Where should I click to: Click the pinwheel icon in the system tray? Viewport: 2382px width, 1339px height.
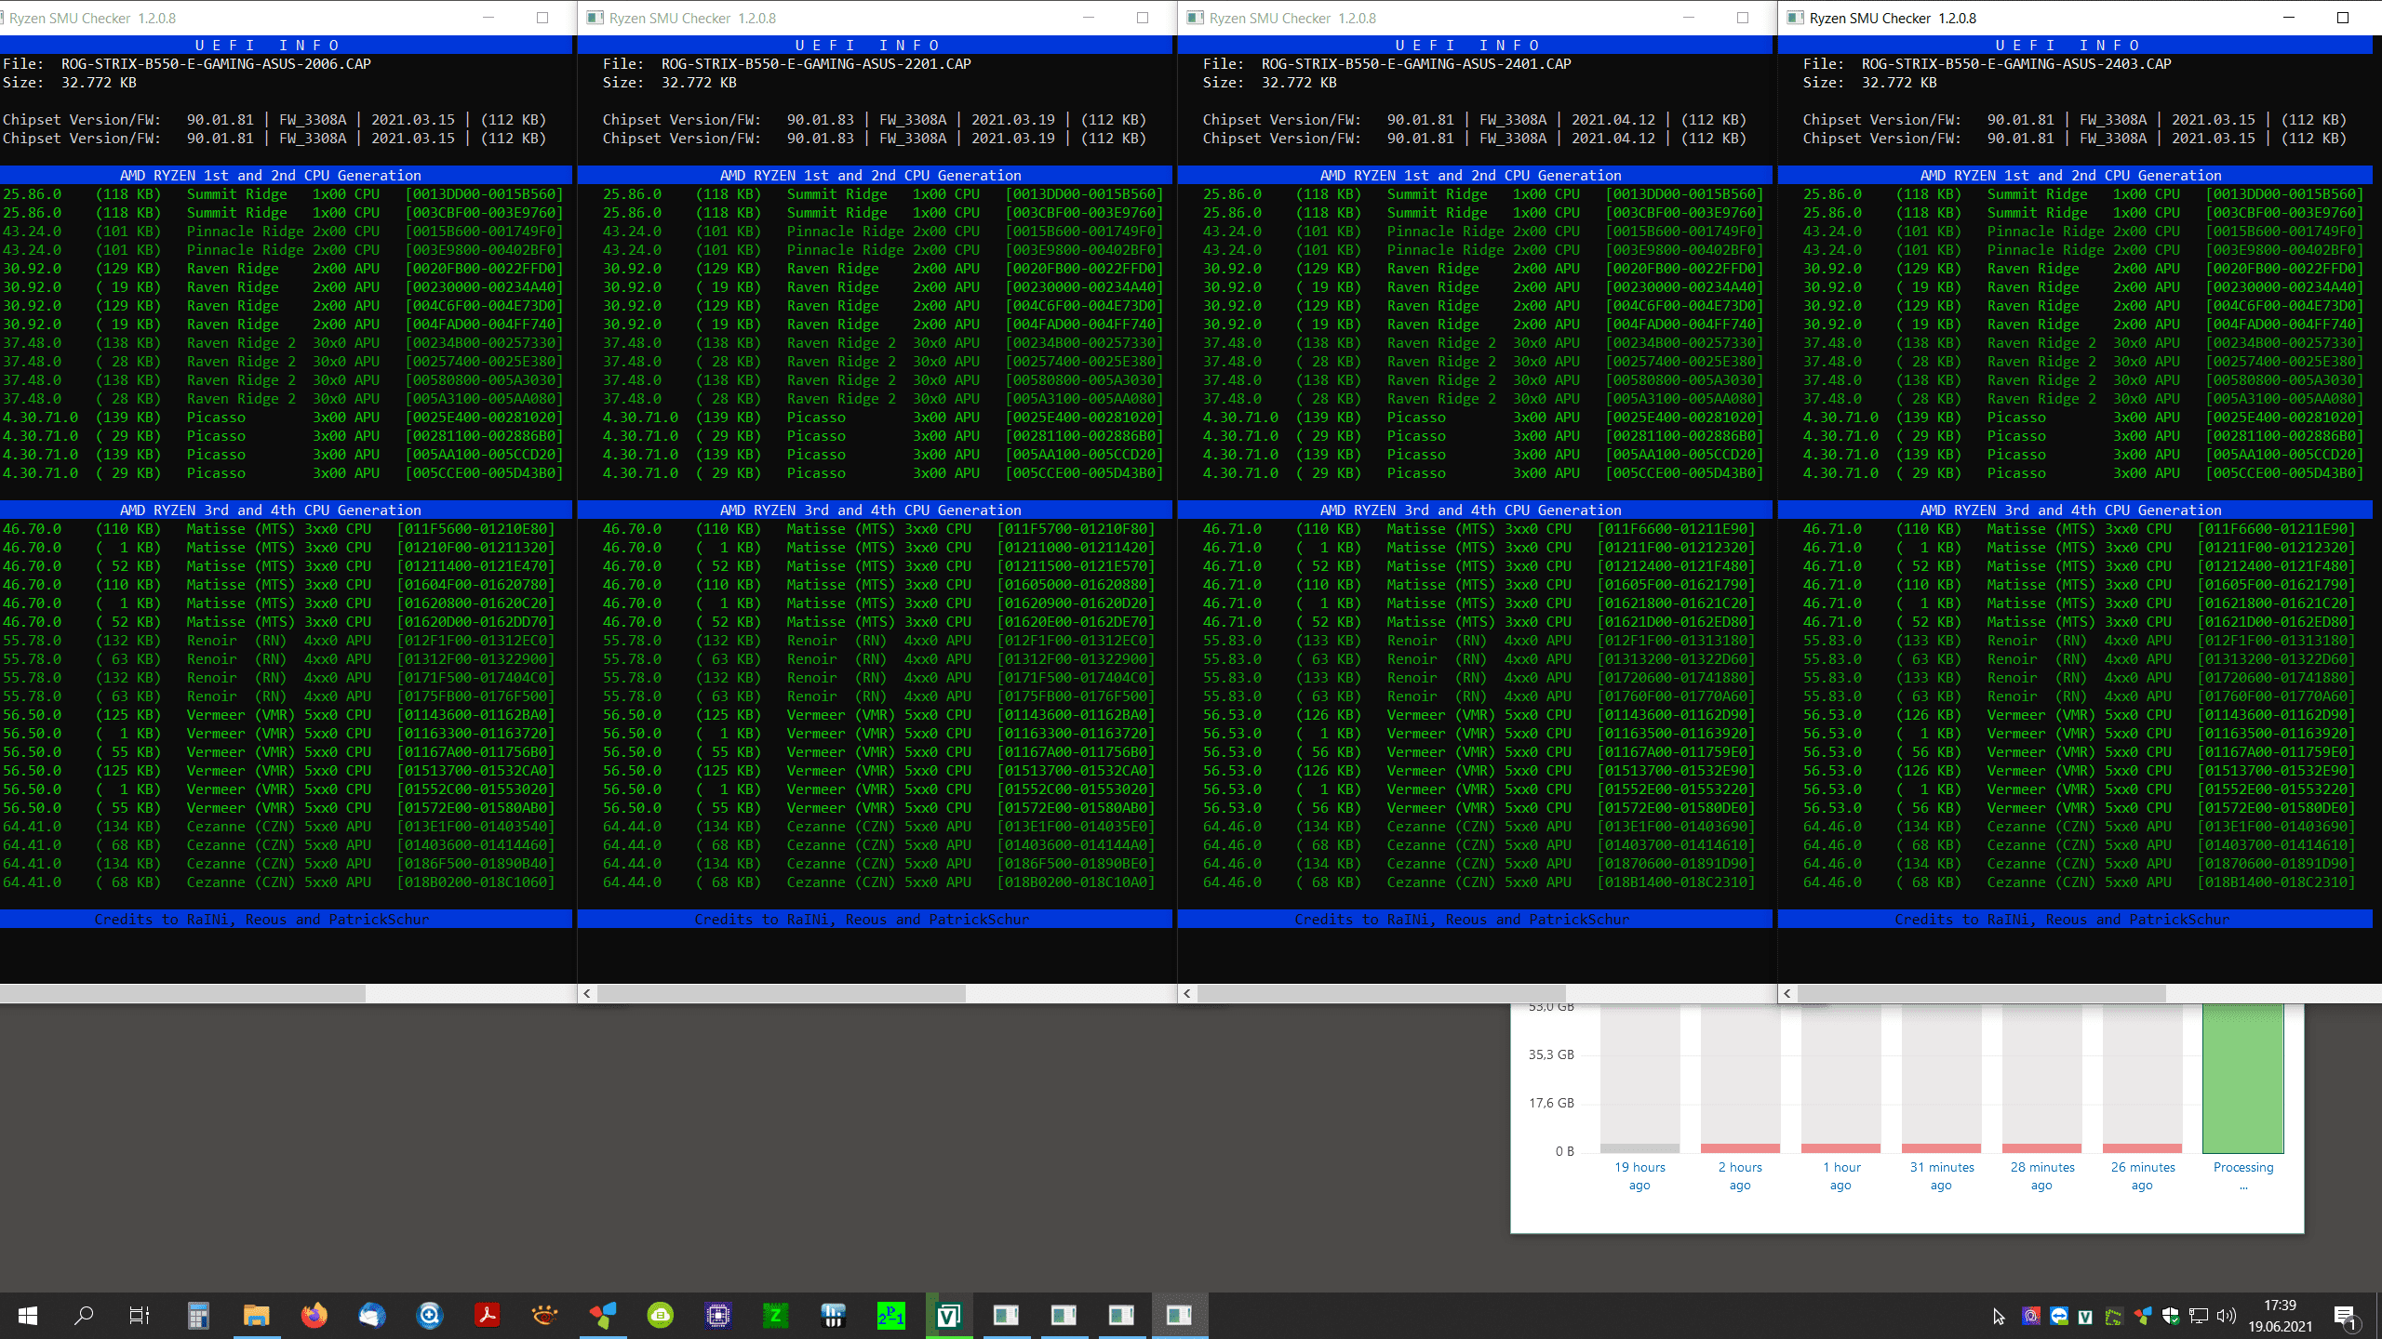pos(2143,1316)
